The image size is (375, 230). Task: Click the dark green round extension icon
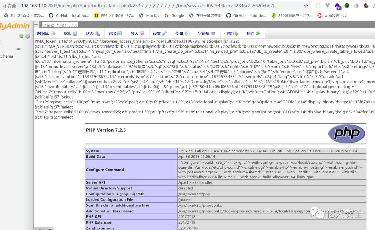click(347, 6)
